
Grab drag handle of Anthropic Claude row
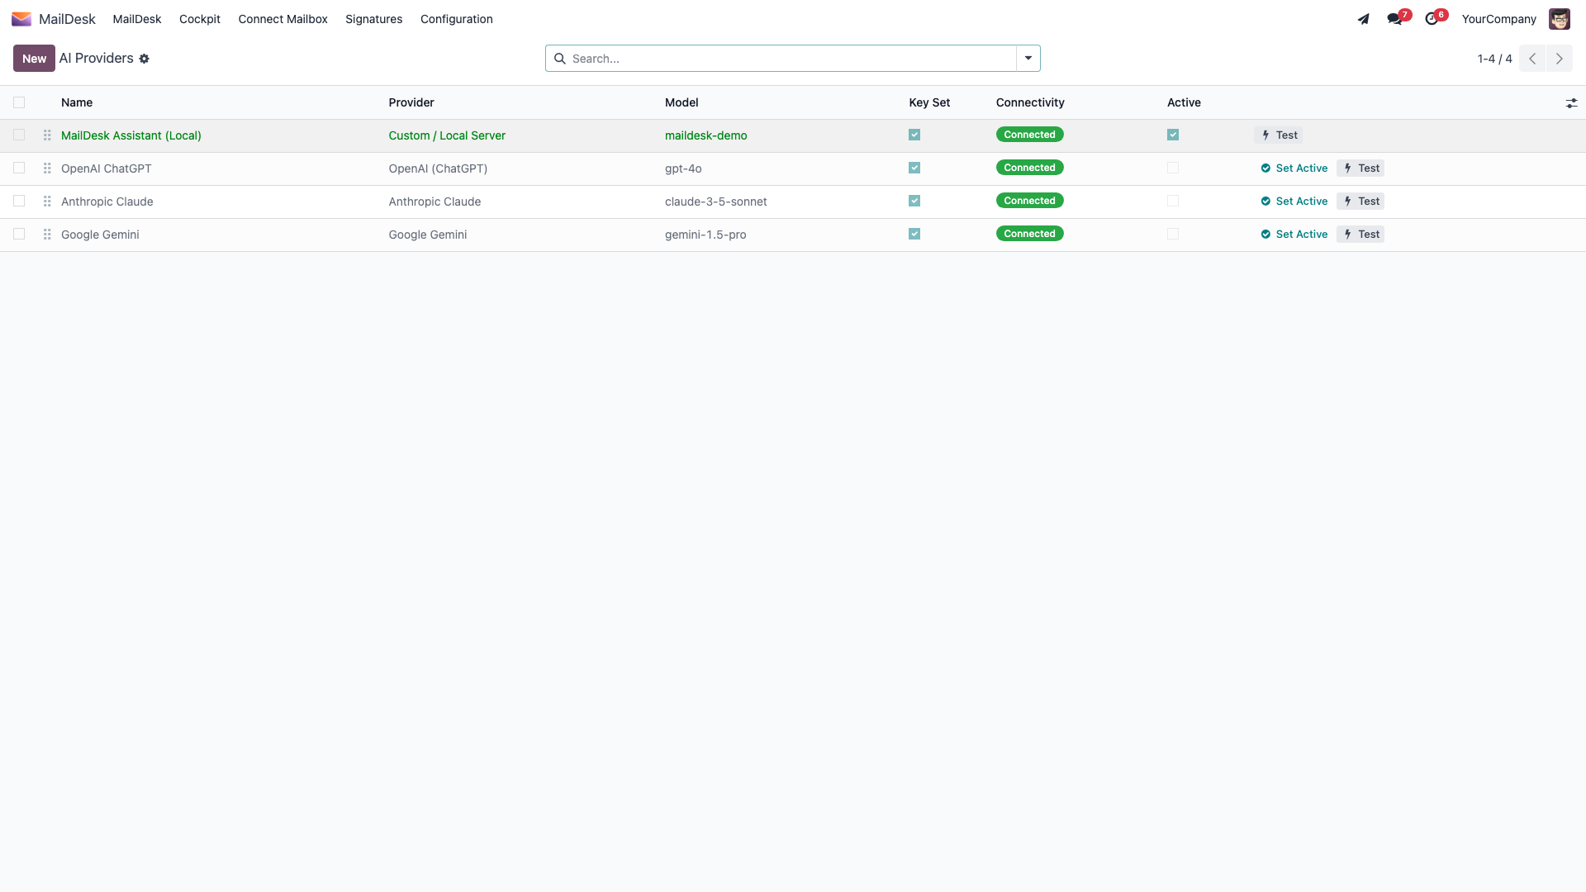click(x=47, y=202)
